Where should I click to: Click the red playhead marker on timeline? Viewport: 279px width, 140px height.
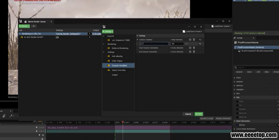point(123,122)
